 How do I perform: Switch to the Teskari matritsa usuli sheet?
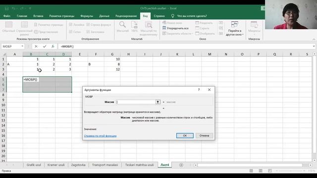[139, 165]
